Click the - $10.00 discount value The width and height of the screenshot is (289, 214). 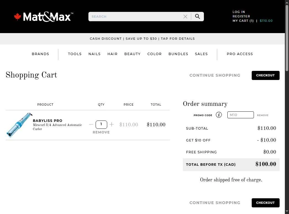coord(267,140)
